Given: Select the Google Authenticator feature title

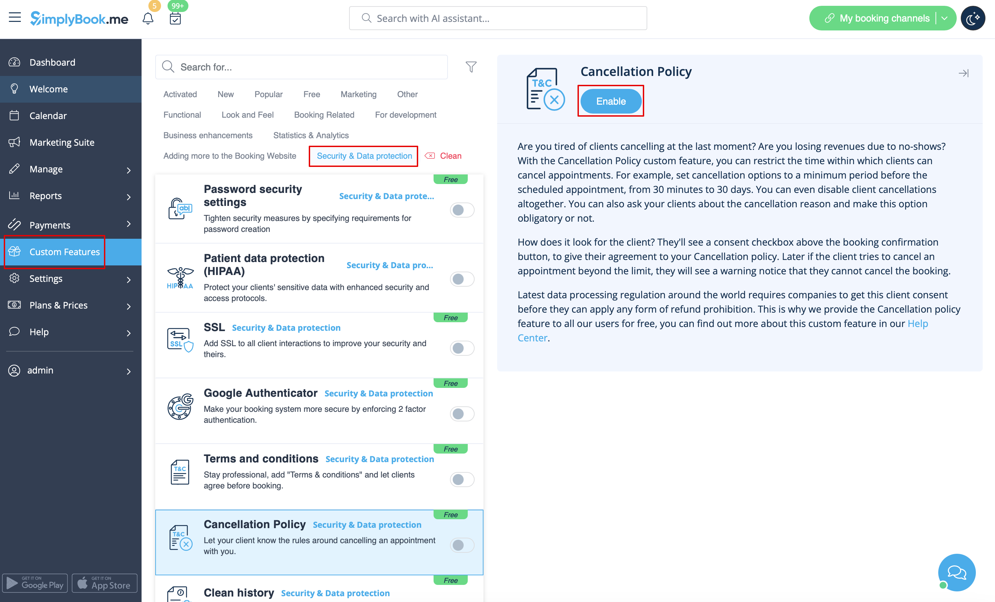Looking at the screenshot, I should (x=261, y=393).
